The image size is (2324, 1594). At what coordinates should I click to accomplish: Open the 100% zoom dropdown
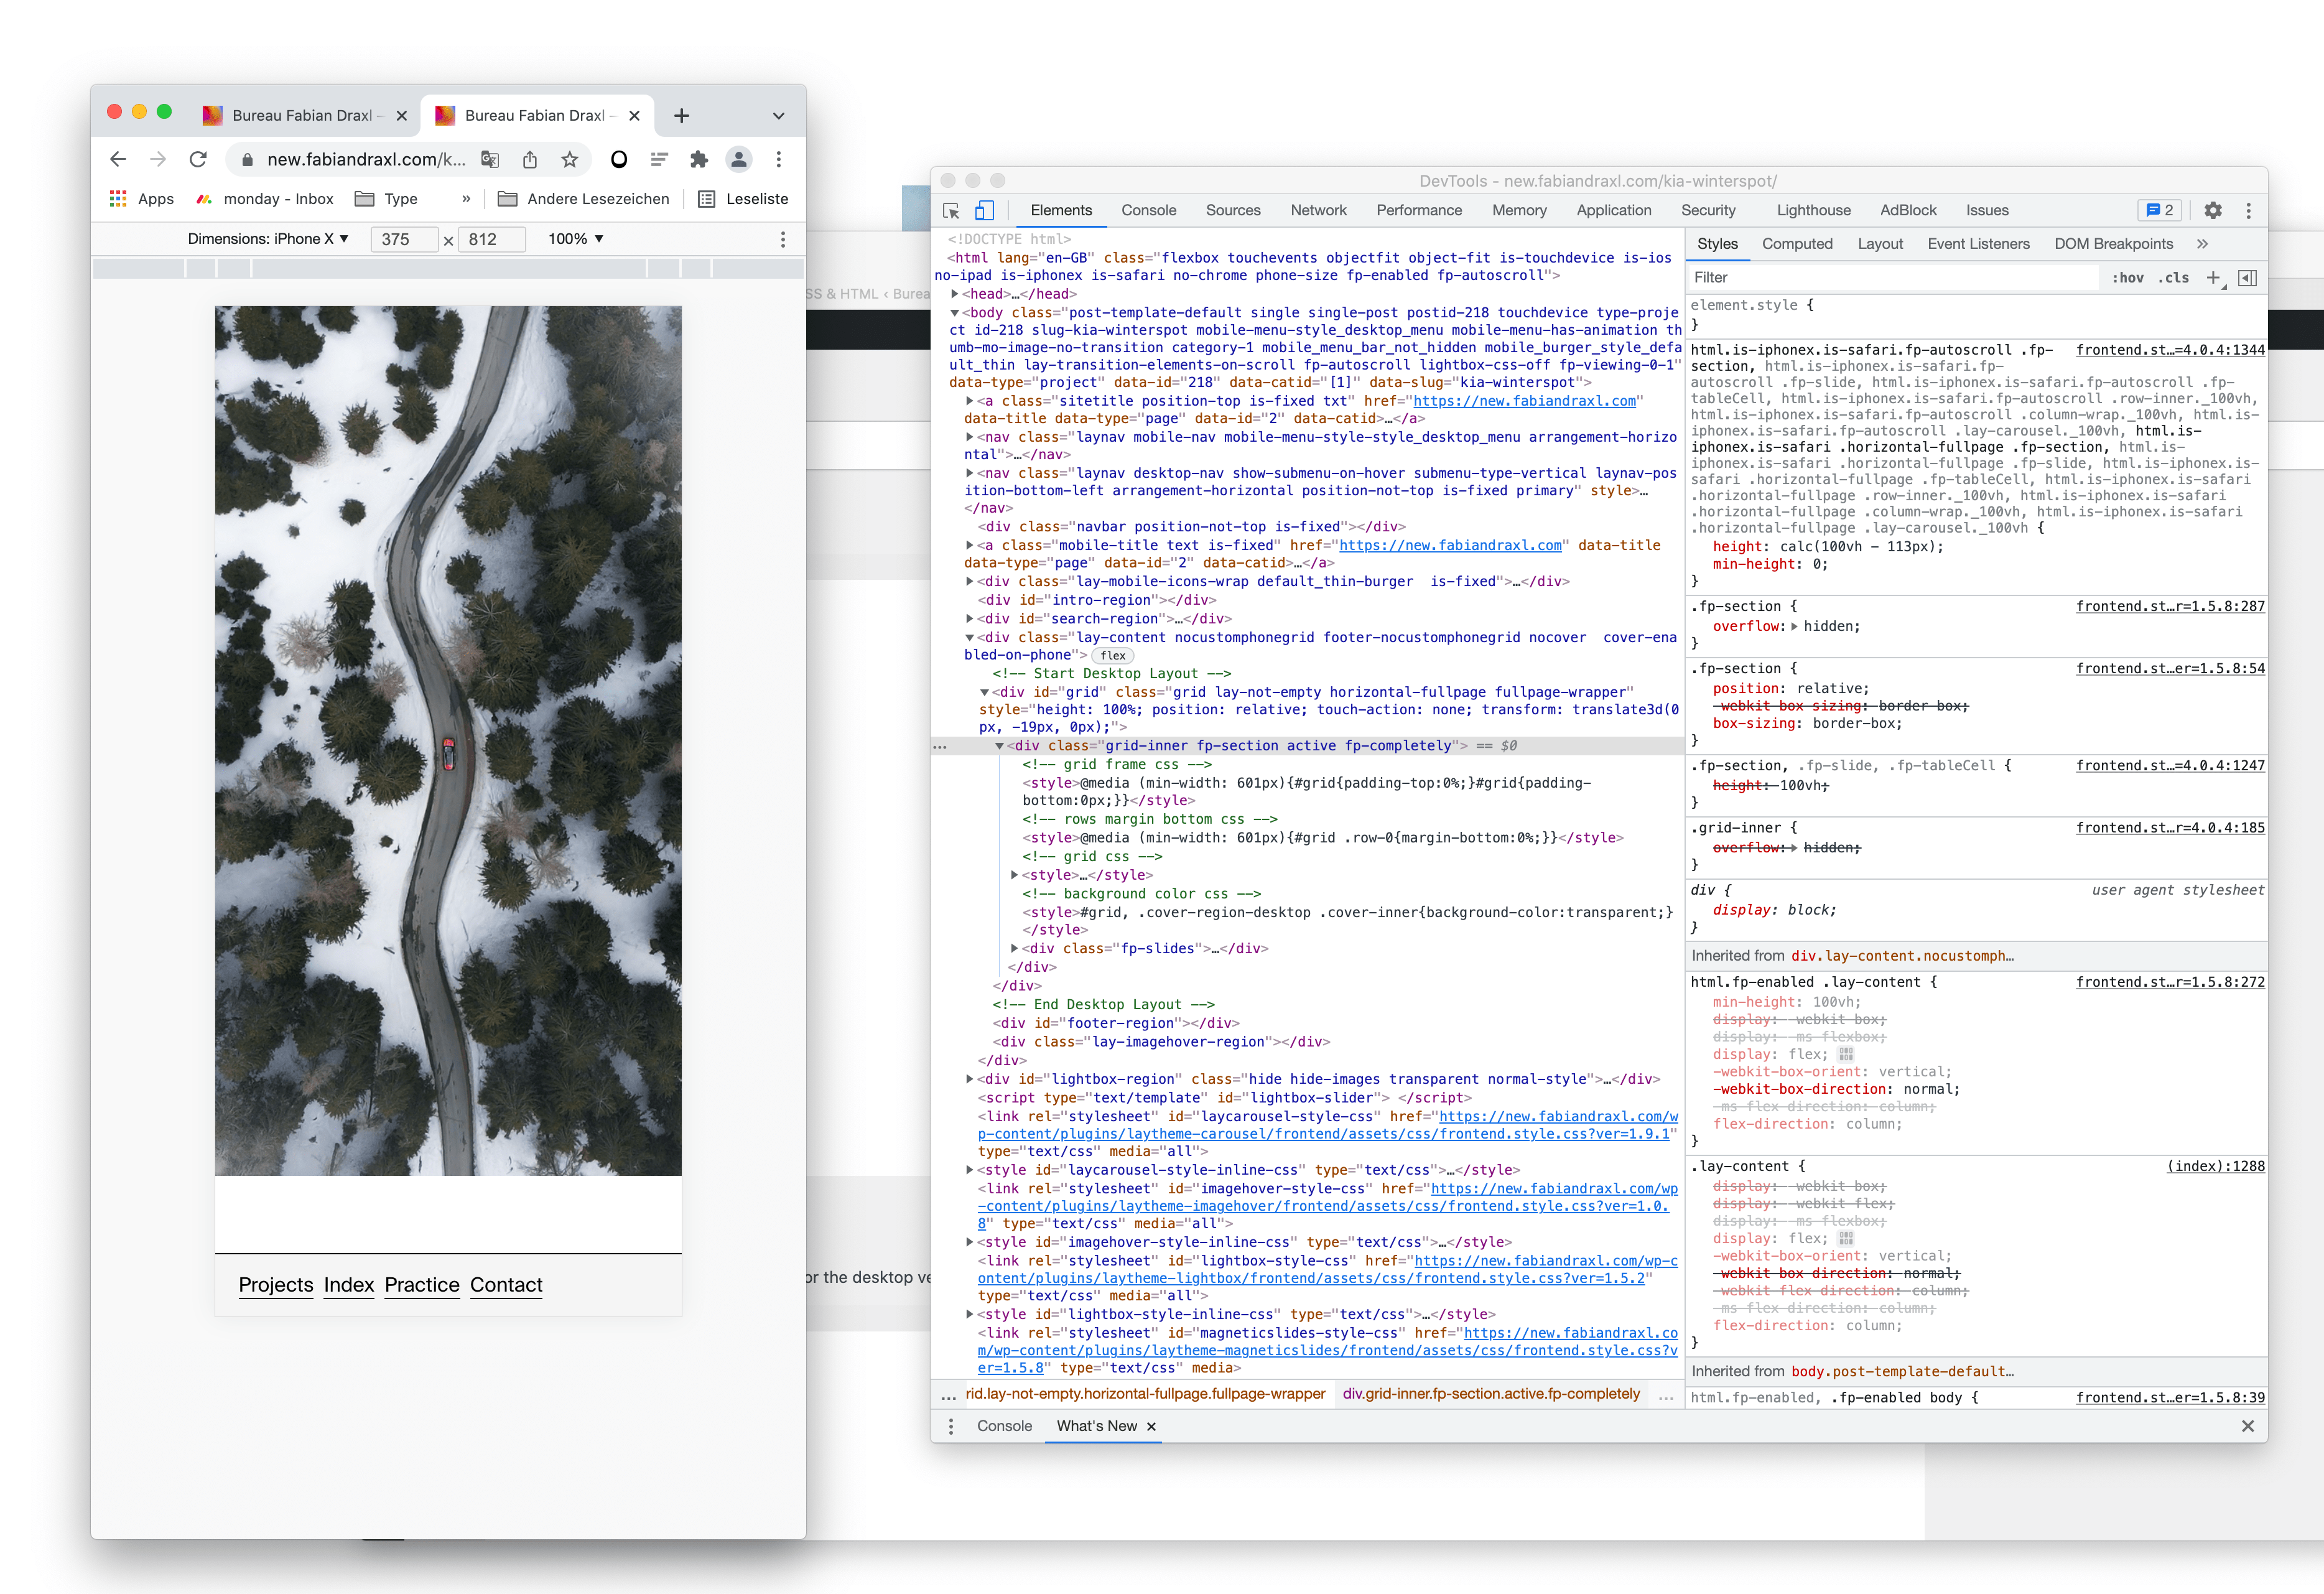[x=575, y=239]
